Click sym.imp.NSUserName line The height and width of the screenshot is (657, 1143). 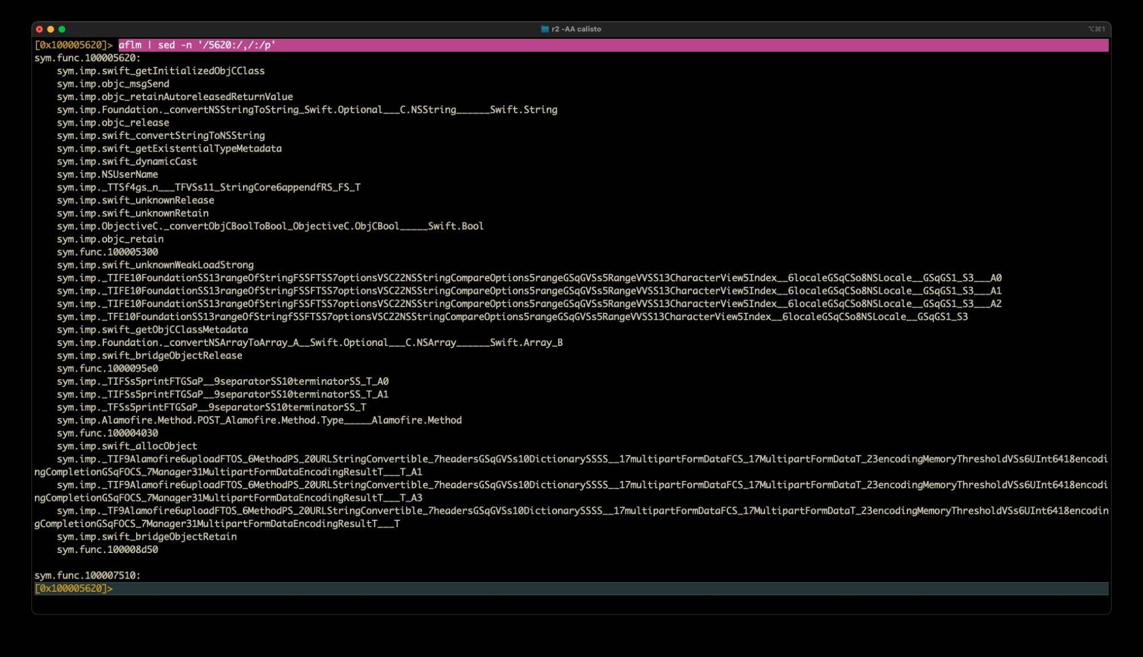(x=107, y=174)
